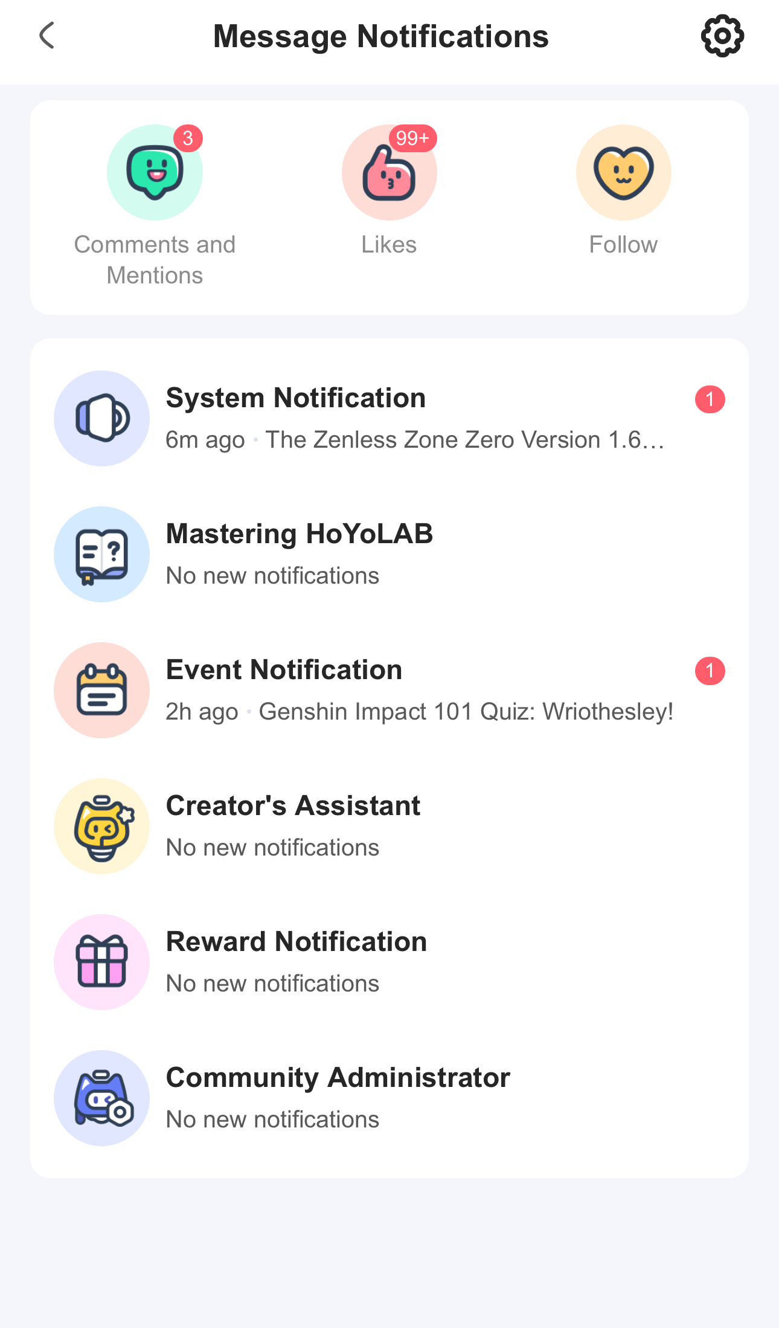The width and height of the screenshot is (779, 1328).
Task: Tap the 99+ badge on Likes
Action: [x=412, y=138]
